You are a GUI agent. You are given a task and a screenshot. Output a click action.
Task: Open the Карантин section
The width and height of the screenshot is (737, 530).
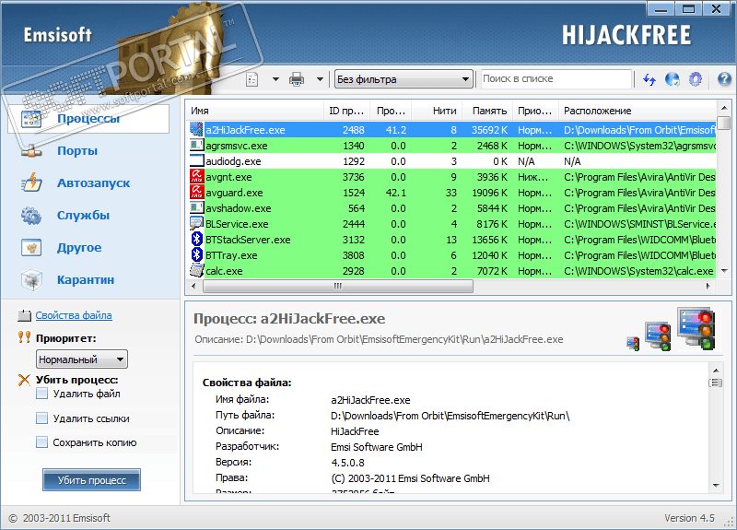tap(86, 280)
